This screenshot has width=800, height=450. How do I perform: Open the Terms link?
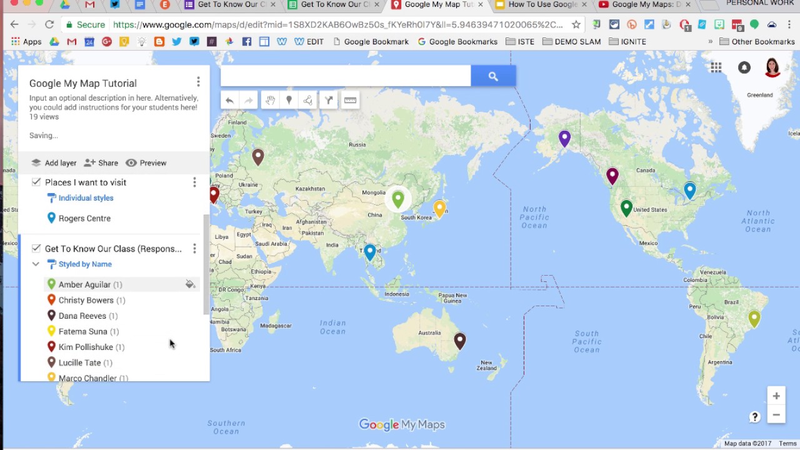click(x=787, y=444)
